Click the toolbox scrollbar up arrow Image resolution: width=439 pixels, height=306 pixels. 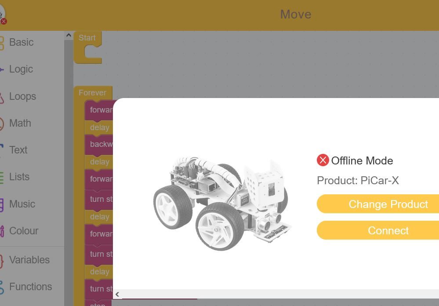[69, 35]
